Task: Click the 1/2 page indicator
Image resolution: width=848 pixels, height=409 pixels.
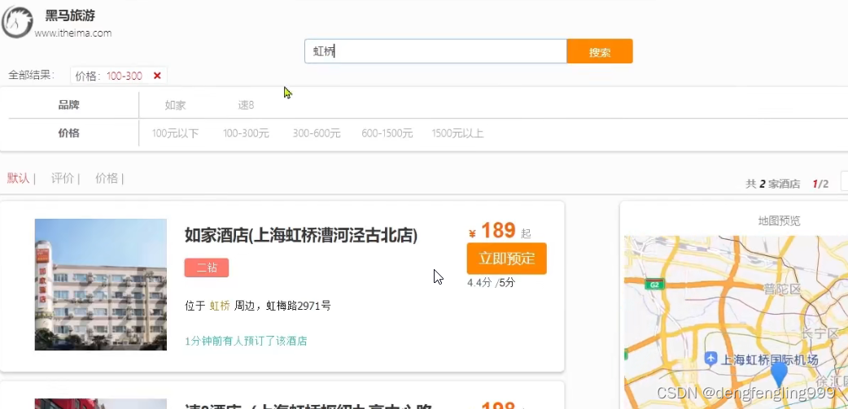Action: click(x=820, y=185)
